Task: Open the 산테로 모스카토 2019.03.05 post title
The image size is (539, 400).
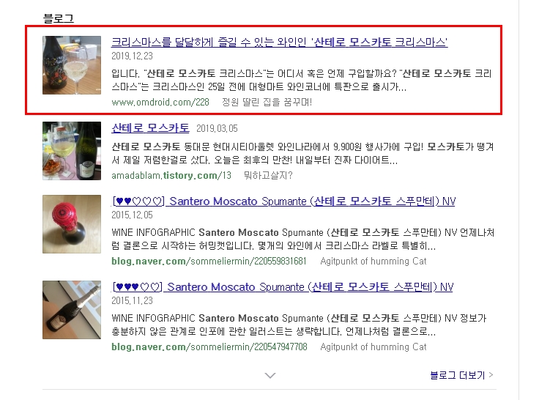Action: click(x=150, y=128)
